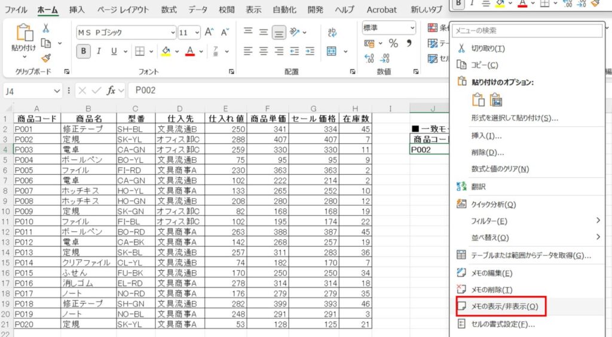Switch to the データ tab
This screenshot has height=337, width=612.
(198, 10)
